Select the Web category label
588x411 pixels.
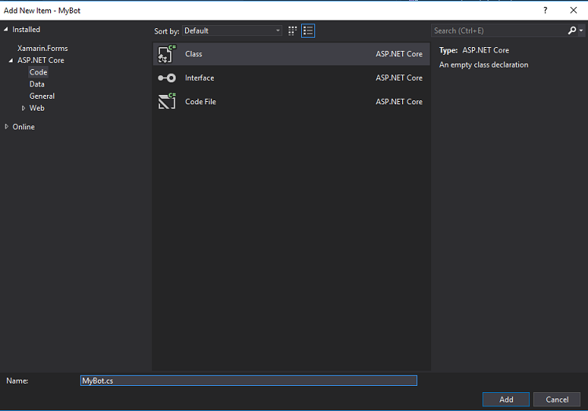coord(37,108)
